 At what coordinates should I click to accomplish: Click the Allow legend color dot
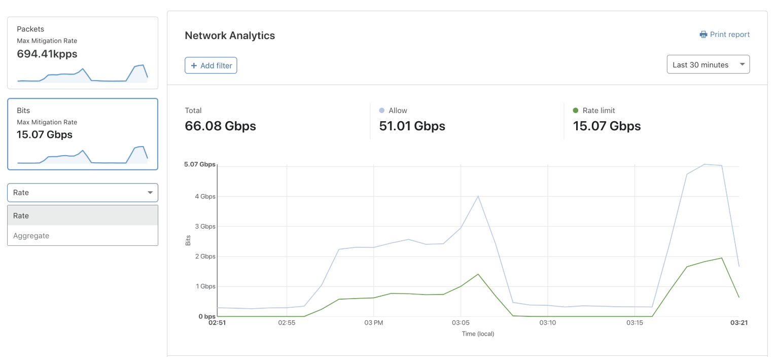tap(382, 110)
